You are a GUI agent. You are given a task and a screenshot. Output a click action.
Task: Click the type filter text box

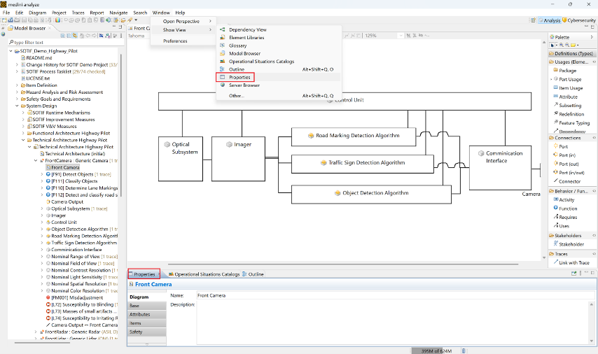click(x=66, y=42)
